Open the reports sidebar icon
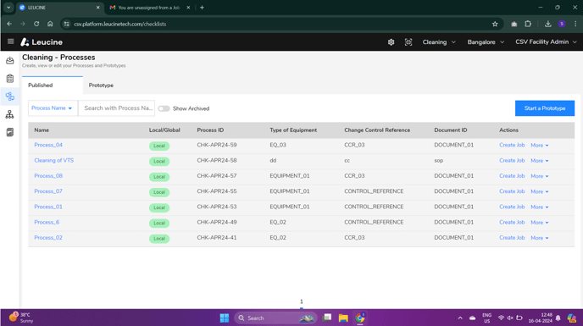This screenshot has width=583, height=326. point(10,132)
